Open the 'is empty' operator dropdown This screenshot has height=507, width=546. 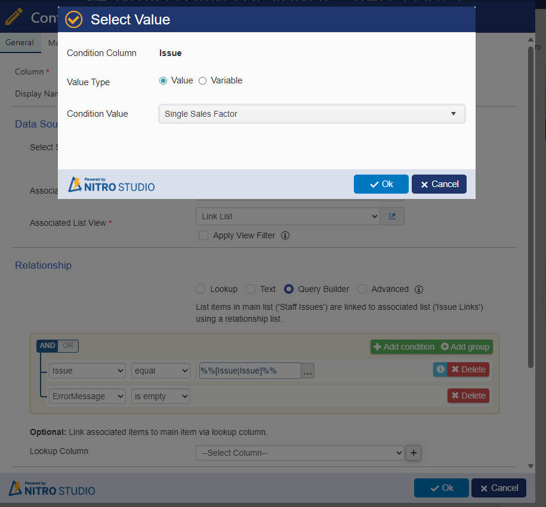pos(161,396)
